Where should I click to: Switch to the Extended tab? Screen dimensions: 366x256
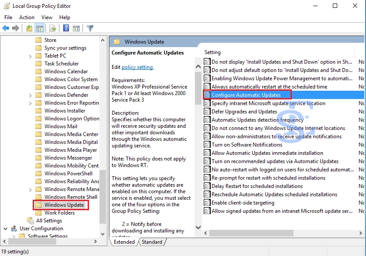pyautogui.click(x=124, y=242)
